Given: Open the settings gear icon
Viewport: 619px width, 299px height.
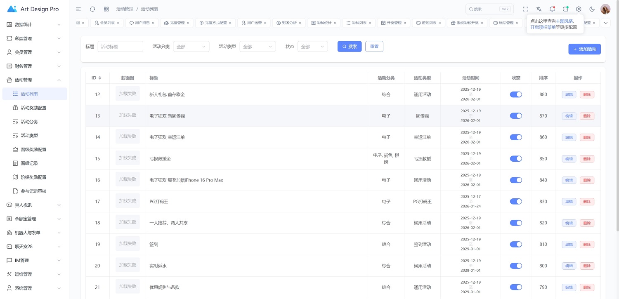Looking at the screenshot, I should coord(579,9).
